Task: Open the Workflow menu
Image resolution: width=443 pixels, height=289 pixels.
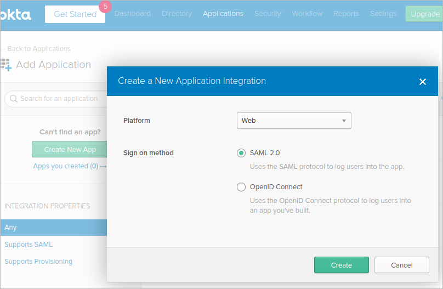Action: coord(307,14)
